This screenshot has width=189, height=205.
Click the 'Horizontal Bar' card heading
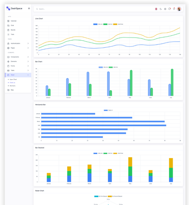(x=40, y=105)
